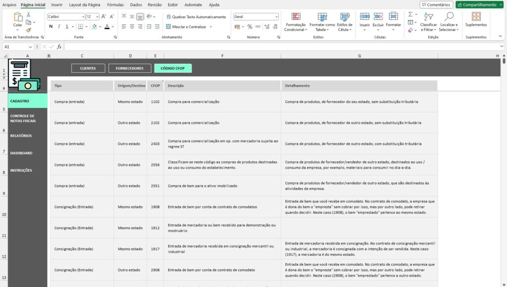Select the Pincel de Formatação icon
This screenshot has height=287, width=507.
point(28,29)
